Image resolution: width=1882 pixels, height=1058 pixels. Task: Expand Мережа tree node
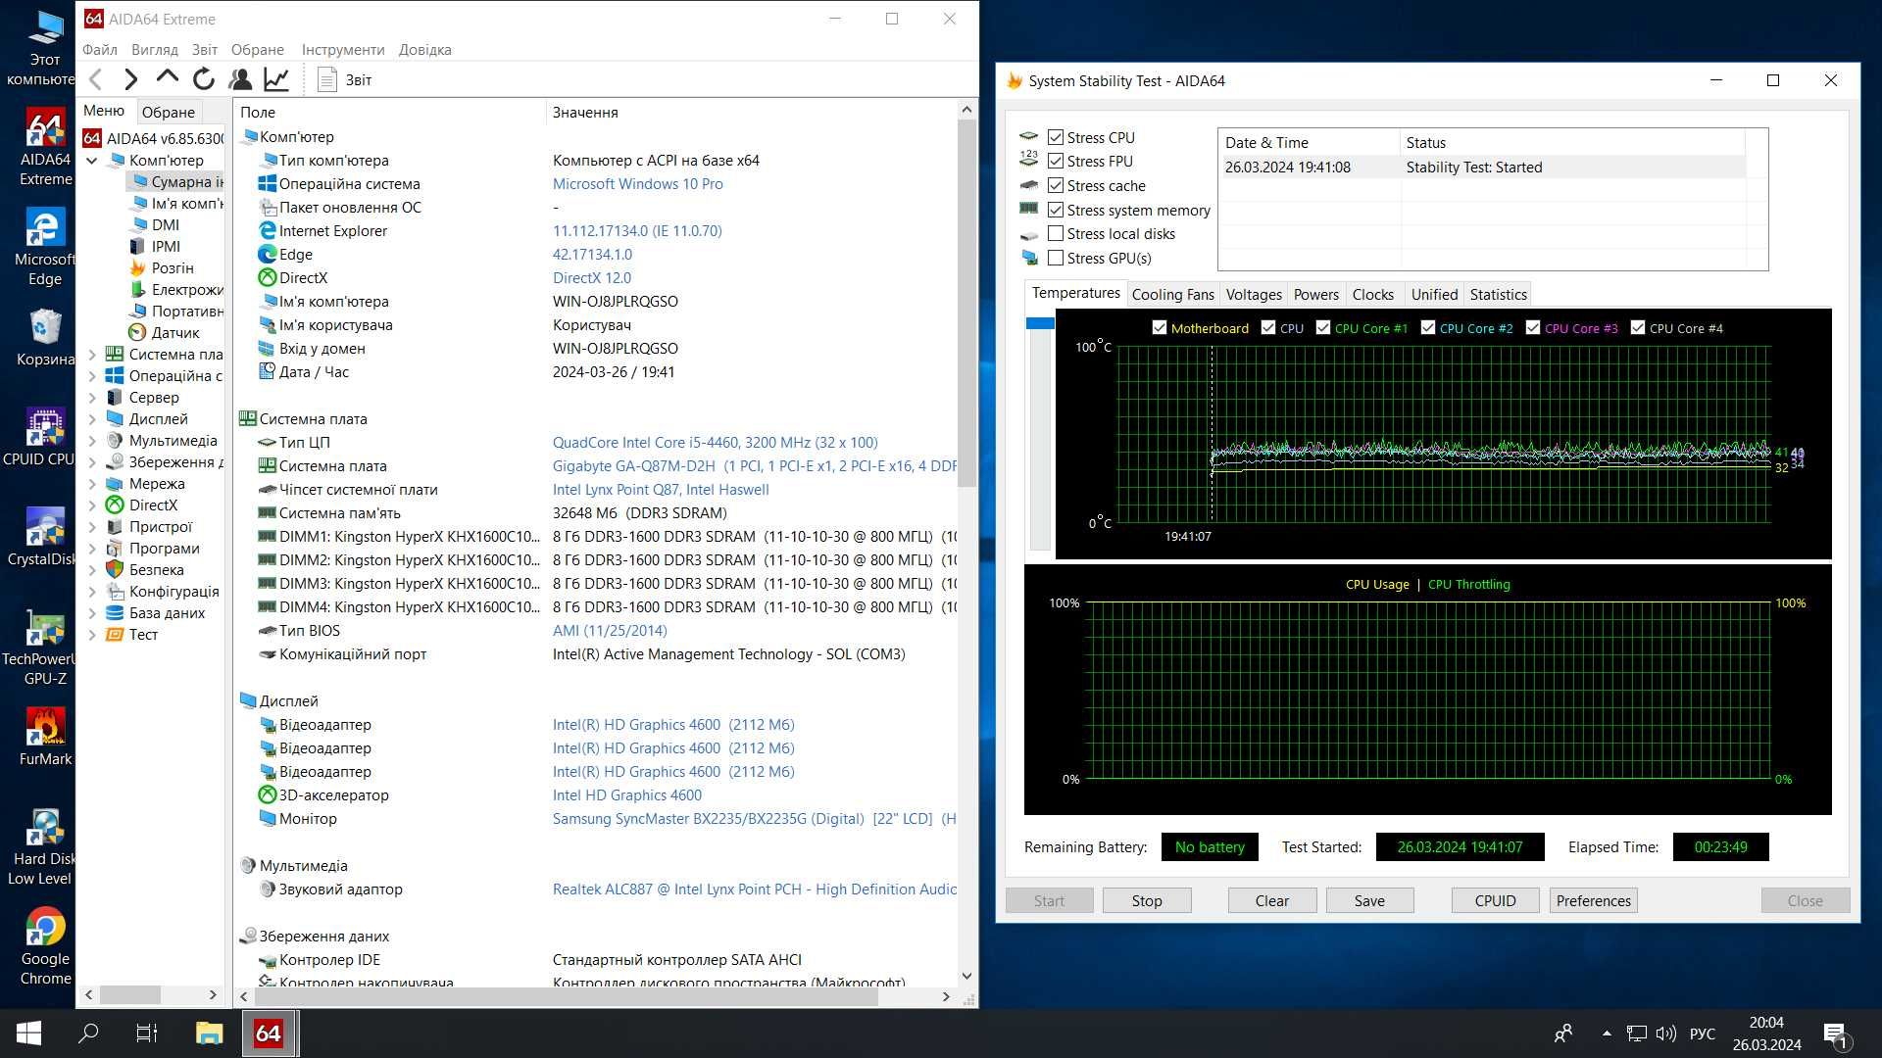pyautogui.click(x=92, y=483)
